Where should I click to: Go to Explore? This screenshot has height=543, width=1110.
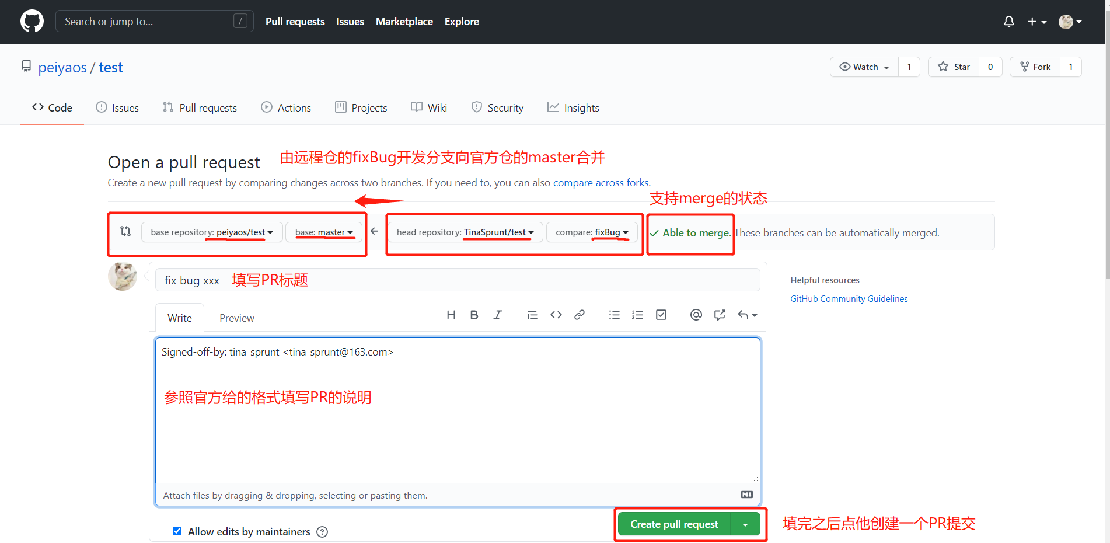(x=462, y=22)
